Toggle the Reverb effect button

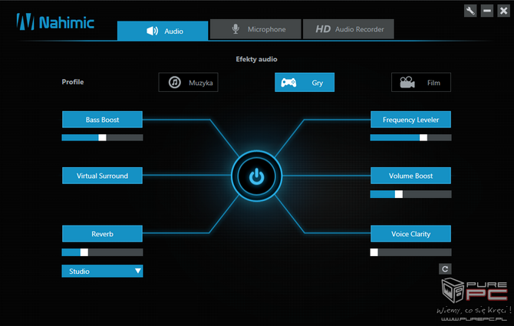click(102, 234)
